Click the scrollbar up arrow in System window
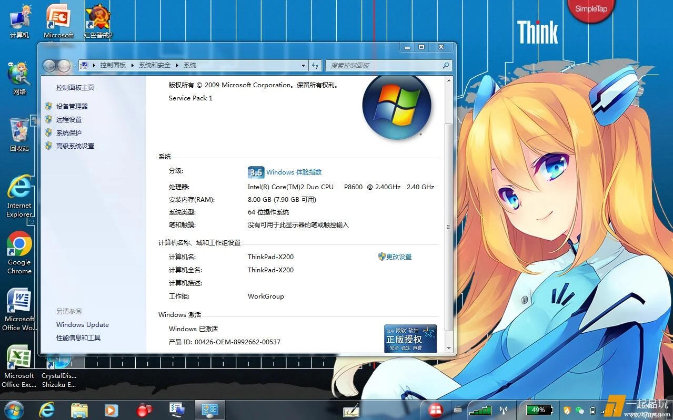This screenshot has width=673, height=420. (x=449, y=80)
